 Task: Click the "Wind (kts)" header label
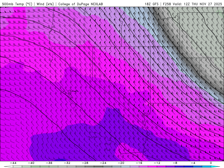tap(45, 4)
